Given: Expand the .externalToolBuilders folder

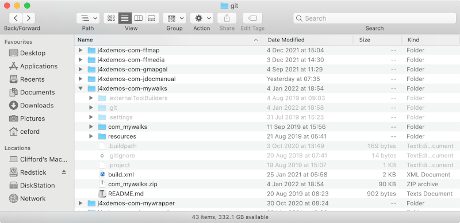Looking at the screenshot, I should coord(91,98).
